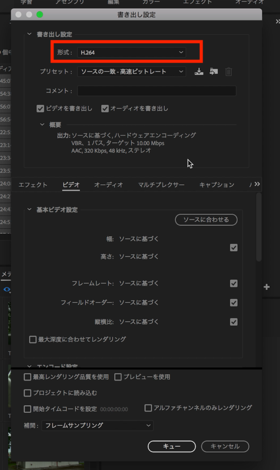The width and height of the screenshot is (280, 470).
Task: Enable 最高レンダリング品質を使用 checkbox
Action: click(27, 377)
